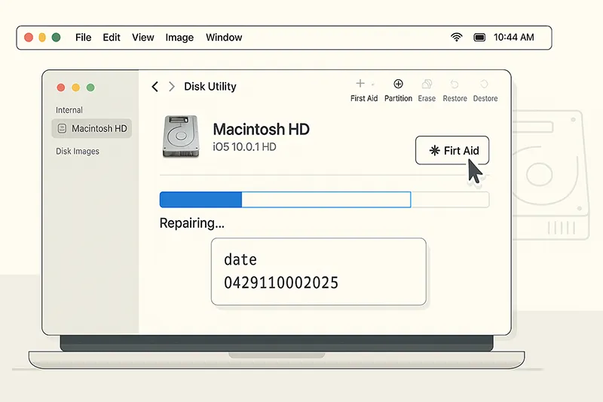Image resolution: width=603 pixels, height=402 pixels.
Task: Click the Wi-Fi status icon
Action: click(456, 37)
